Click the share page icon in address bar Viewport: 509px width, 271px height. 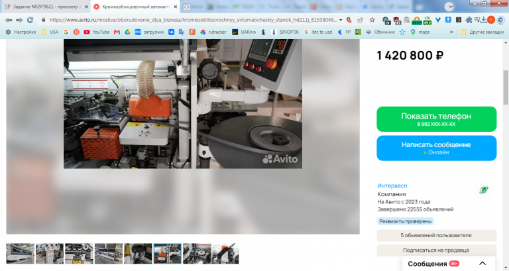click(361, 20)
